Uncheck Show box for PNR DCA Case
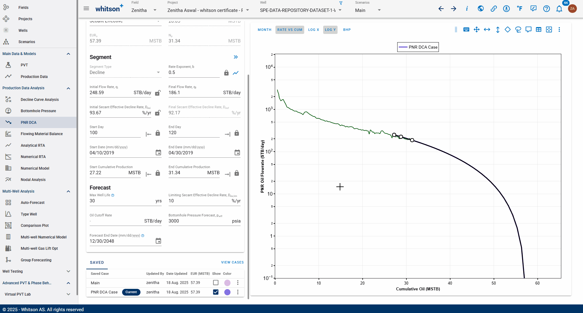583x313 pixels. pos(216,292)
